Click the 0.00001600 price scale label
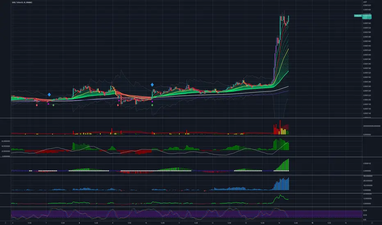 pos(367,10)
